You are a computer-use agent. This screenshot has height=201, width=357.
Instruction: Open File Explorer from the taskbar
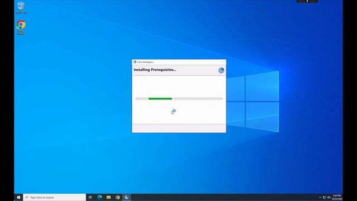109,197
